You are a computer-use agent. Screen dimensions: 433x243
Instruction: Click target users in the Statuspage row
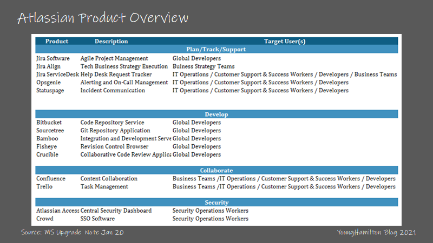(x=260, y=90)
